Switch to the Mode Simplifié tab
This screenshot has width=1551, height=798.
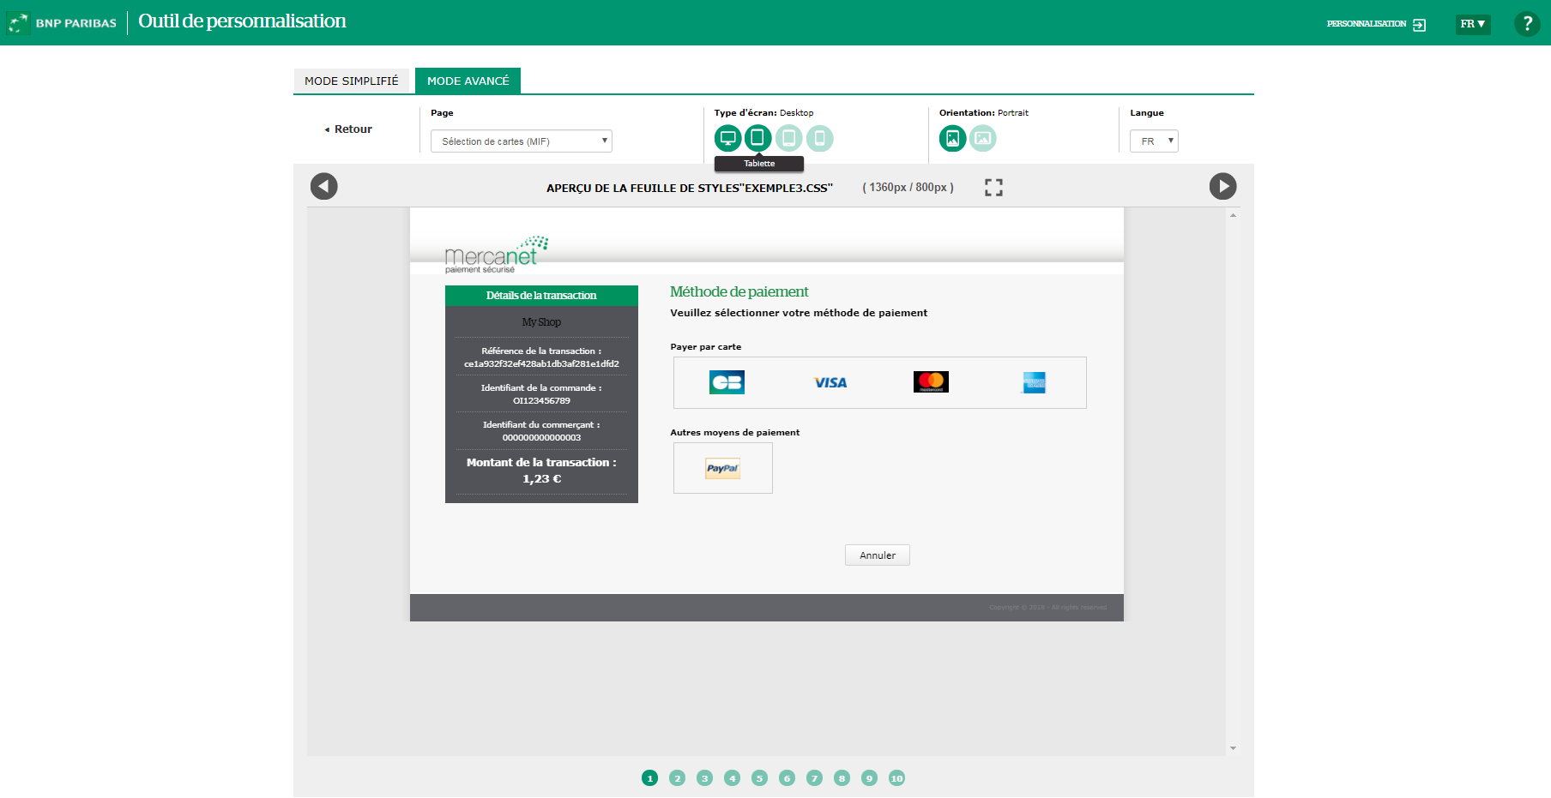point(352,81)
